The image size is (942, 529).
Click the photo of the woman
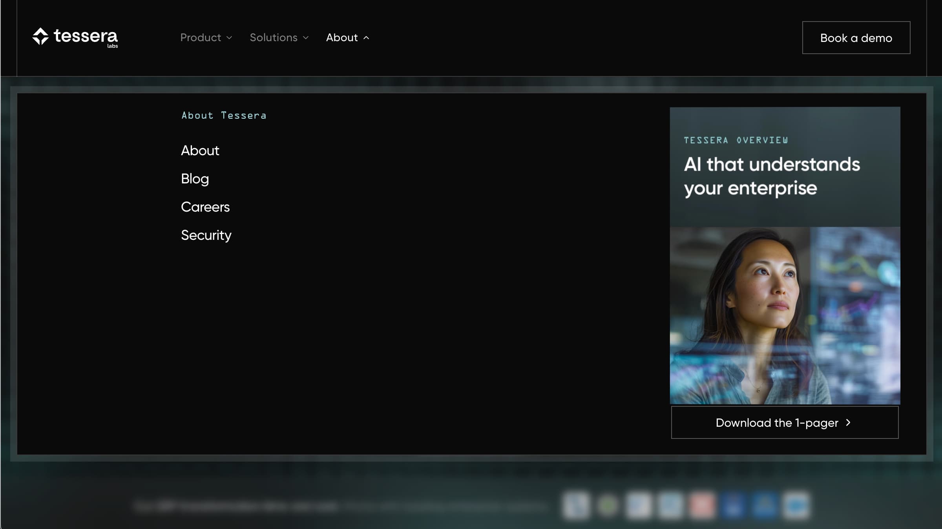(785, 315)
